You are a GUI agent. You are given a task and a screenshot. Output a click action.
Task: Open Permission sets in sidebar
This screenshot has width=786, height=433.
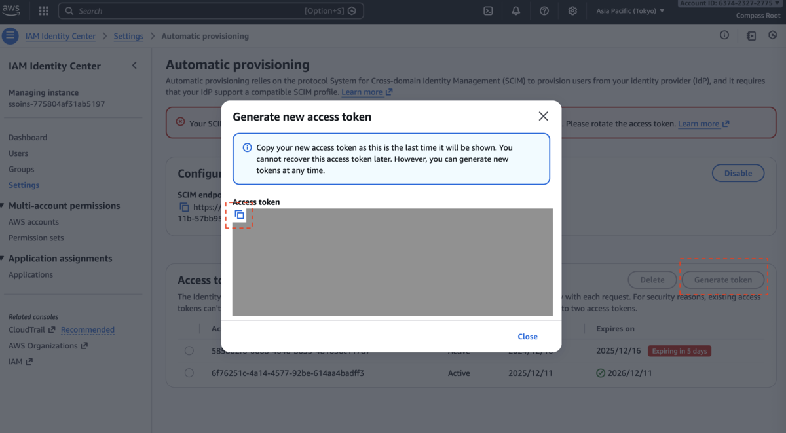click(x=36, y=238)
